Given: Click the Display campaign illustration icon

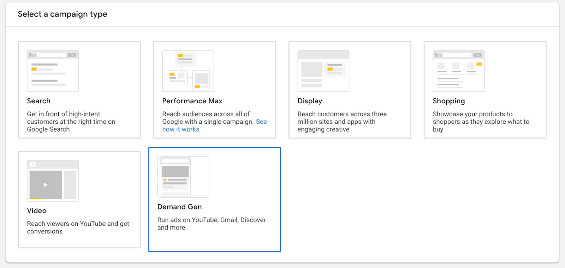Looking at the screenshot, I should [x=323, y=71].
